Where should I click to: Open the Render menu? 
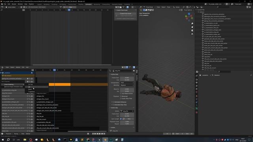click(14, 4)
